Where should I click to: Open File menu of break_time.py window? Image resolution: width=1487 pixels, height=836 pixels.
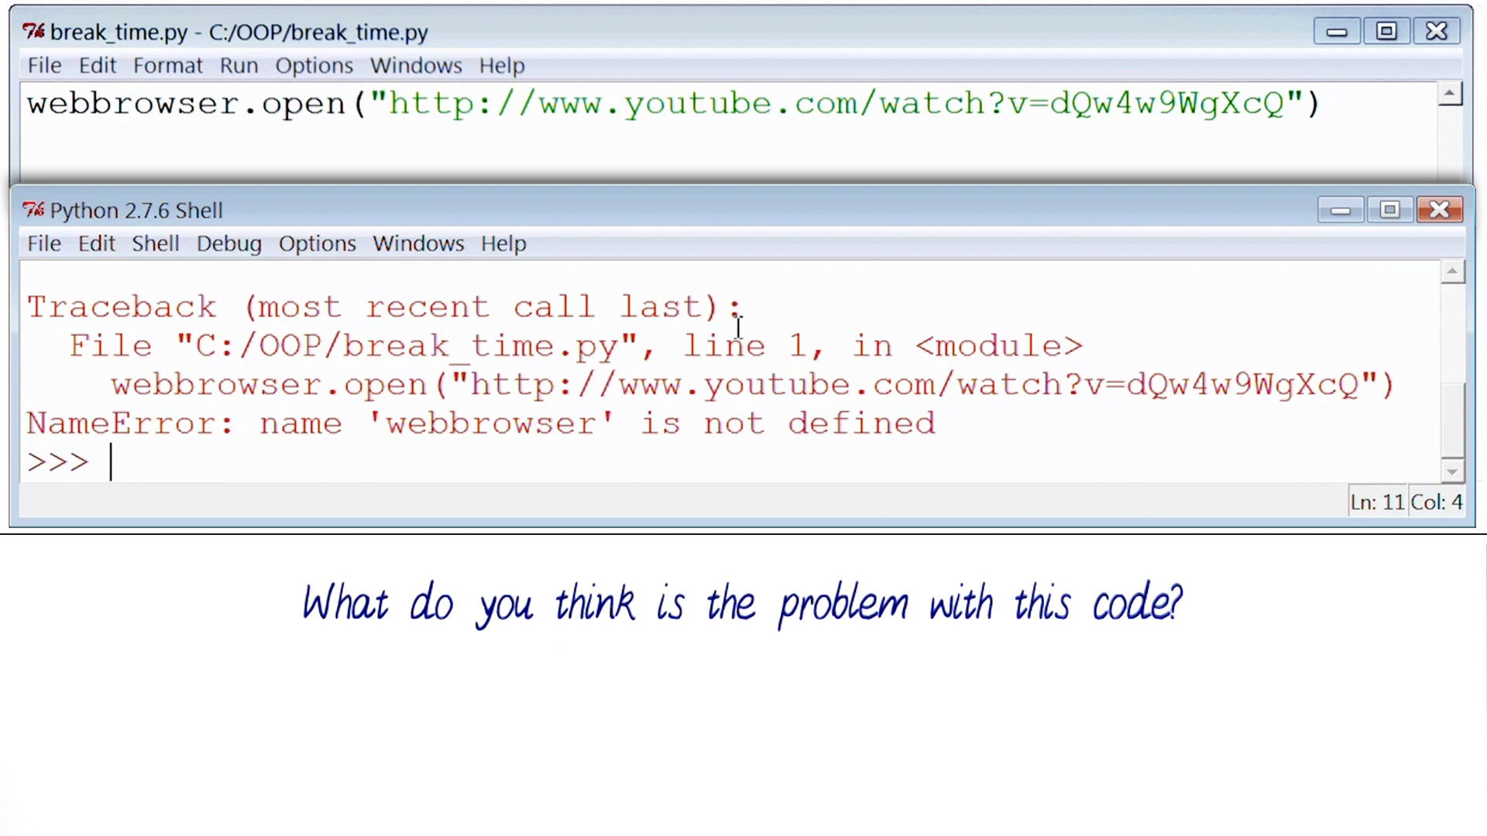(x=44, y=66)
